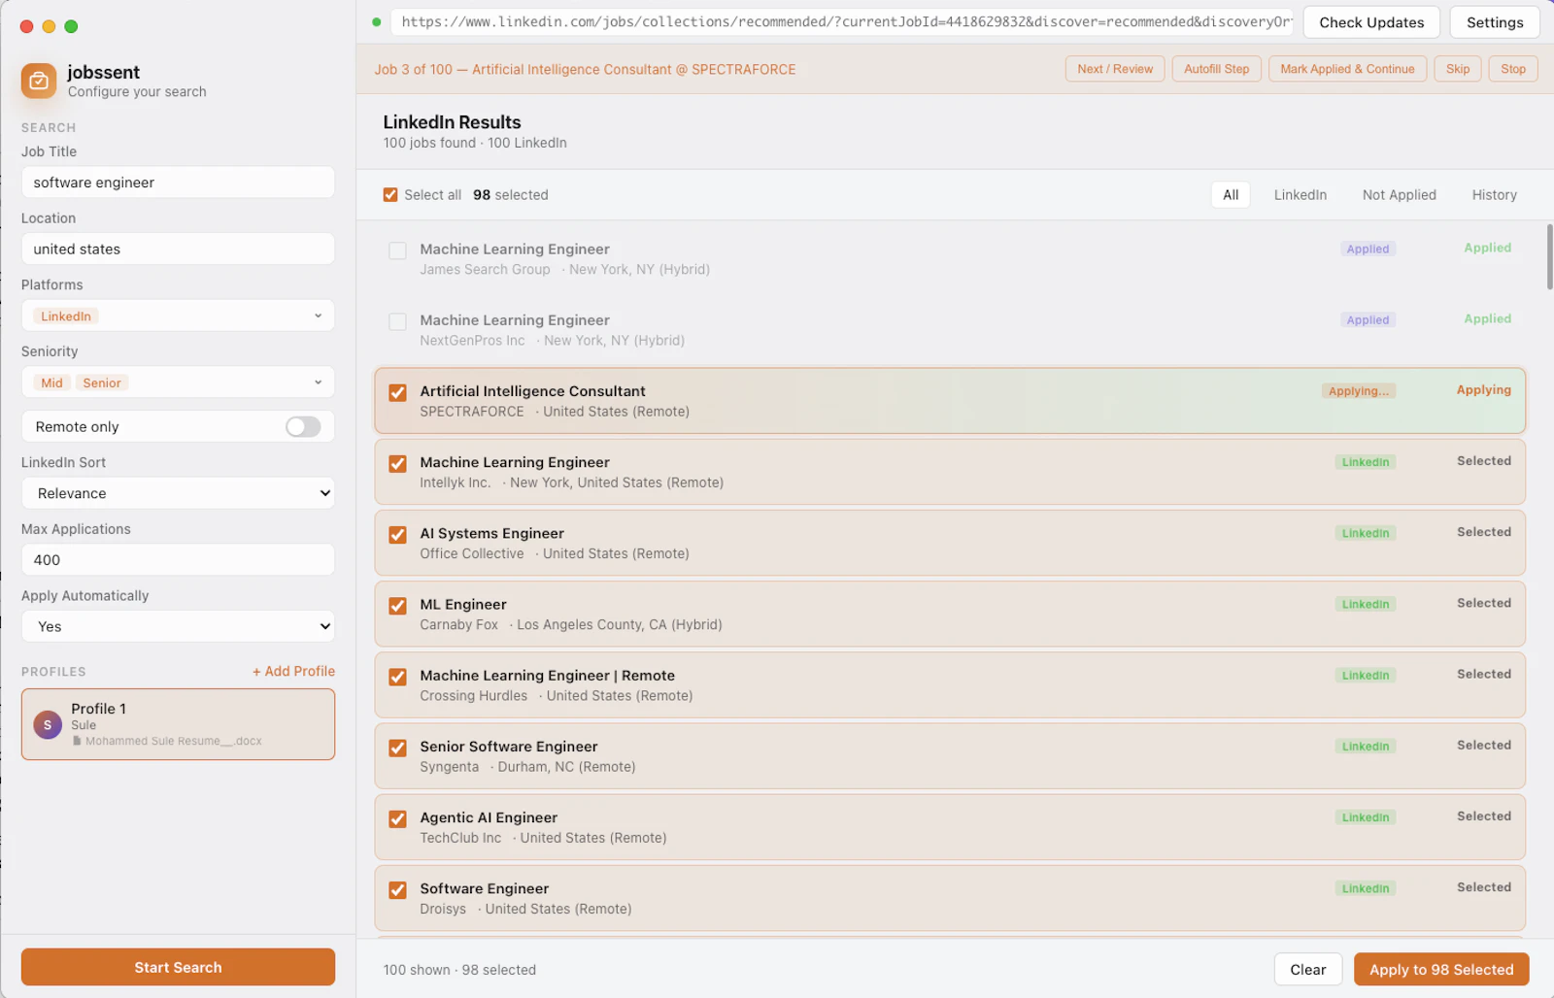This screenshot has width=1554, height=998.
Task: Click the browser URL address bar
Action: (x=842, y=21)
